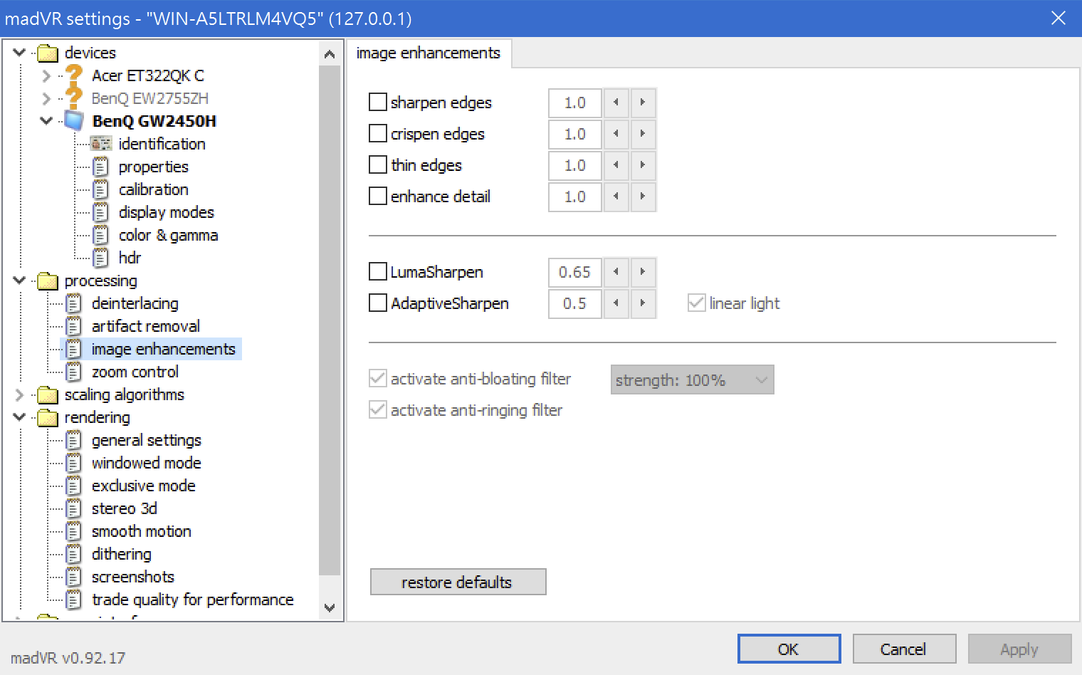Toggle activate anti-bloating filter checkbox
The width and height of the screenshot is (1082, 675).
[x=378, y=378]
